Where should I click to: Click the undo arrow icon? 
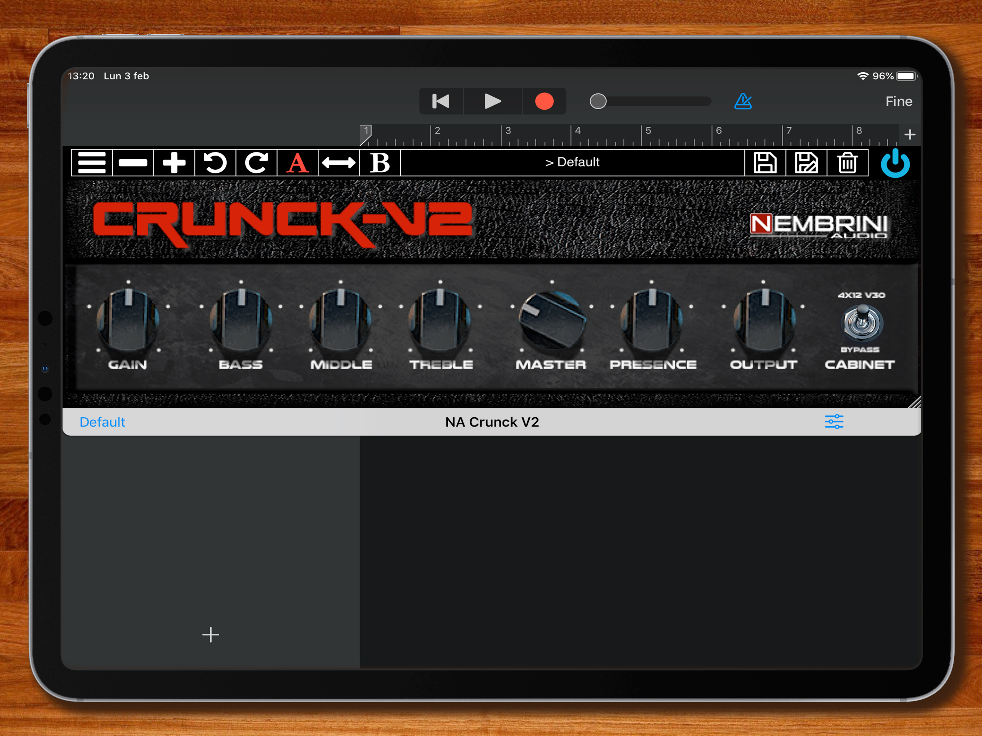coord(215,163)
